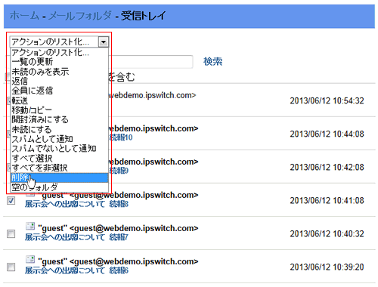This screenshot has height=287, width=378.
Task: Click timestamp 2013/06/12 10:41:08
Action: [x=327, y=201]
